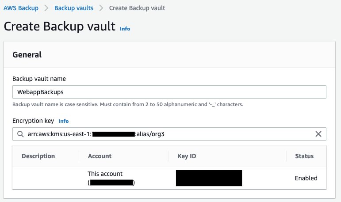
Task: Open Info link next to Encryption key
Action: [x=64, y=121]
